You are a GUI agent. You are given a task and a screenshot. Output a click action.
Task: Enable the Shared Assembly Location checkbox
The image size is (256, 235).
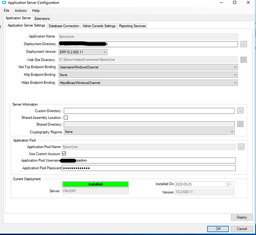[66, 117]
